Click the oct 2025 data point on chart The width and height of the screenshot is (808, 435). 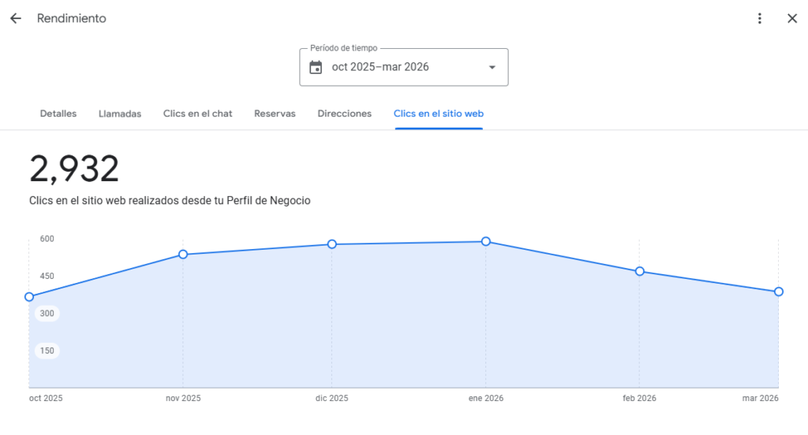29,297
